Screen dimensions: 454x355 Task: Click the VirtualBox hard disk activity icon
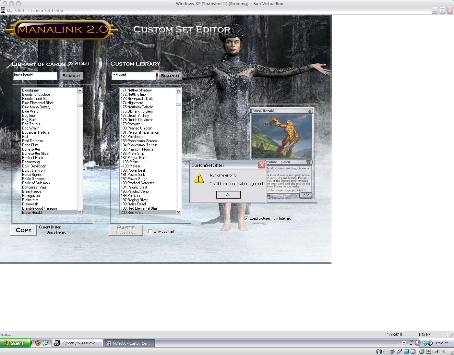click(x=379, y=351)
